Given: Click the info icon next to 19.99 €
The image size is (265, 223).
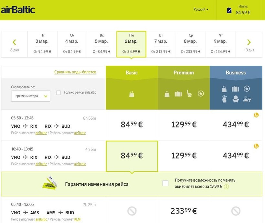Looking at the screenshot, I should (x=226, y=187).
